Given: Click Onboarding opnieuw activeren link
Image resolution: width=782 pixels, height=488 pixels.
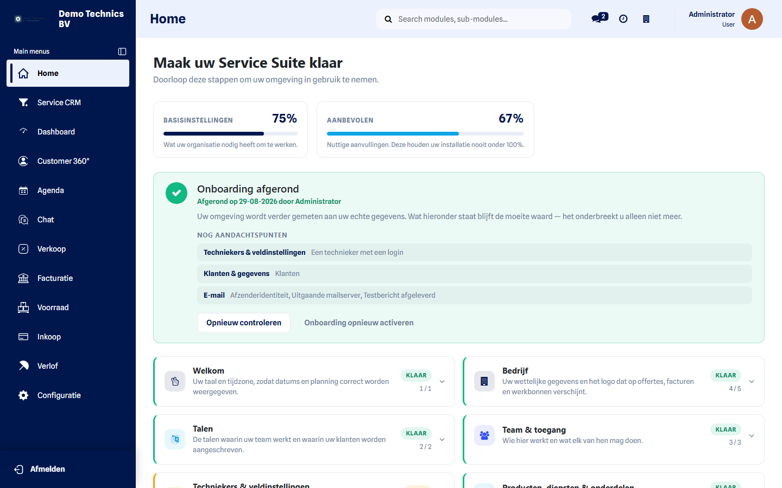Looking at the screenshot, I should [359, 323].
